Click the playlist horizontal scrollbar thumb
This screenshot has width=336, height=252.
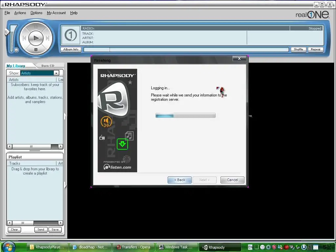(23, 223)
